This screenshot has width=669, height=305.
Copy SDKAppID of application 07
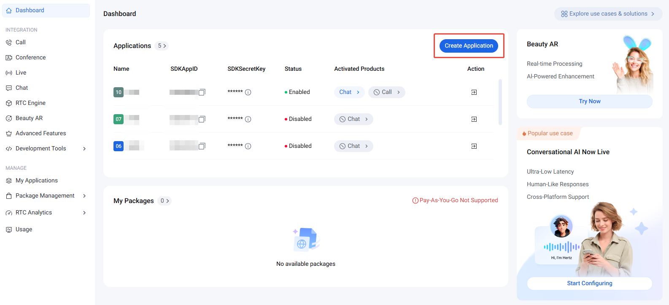(202, 119)
